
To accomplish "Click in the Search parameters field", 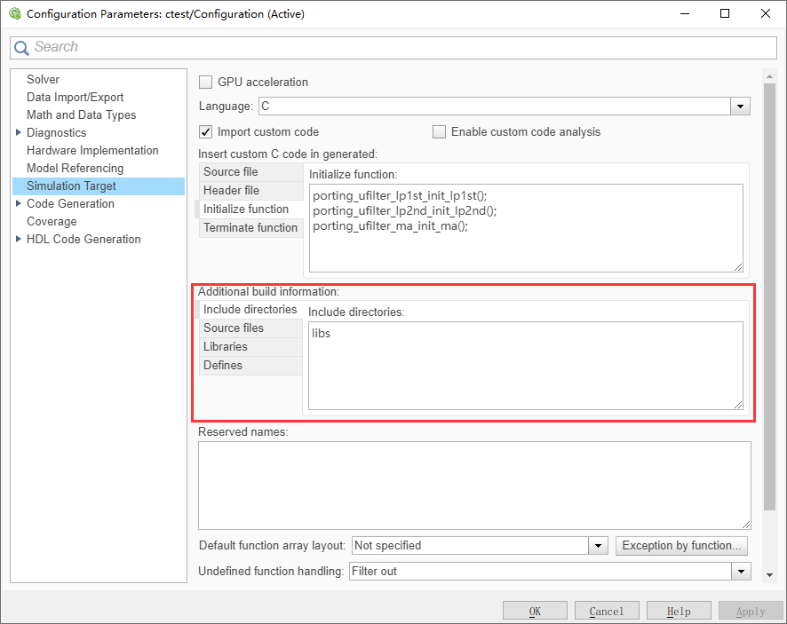I will (x=393, y=48).
